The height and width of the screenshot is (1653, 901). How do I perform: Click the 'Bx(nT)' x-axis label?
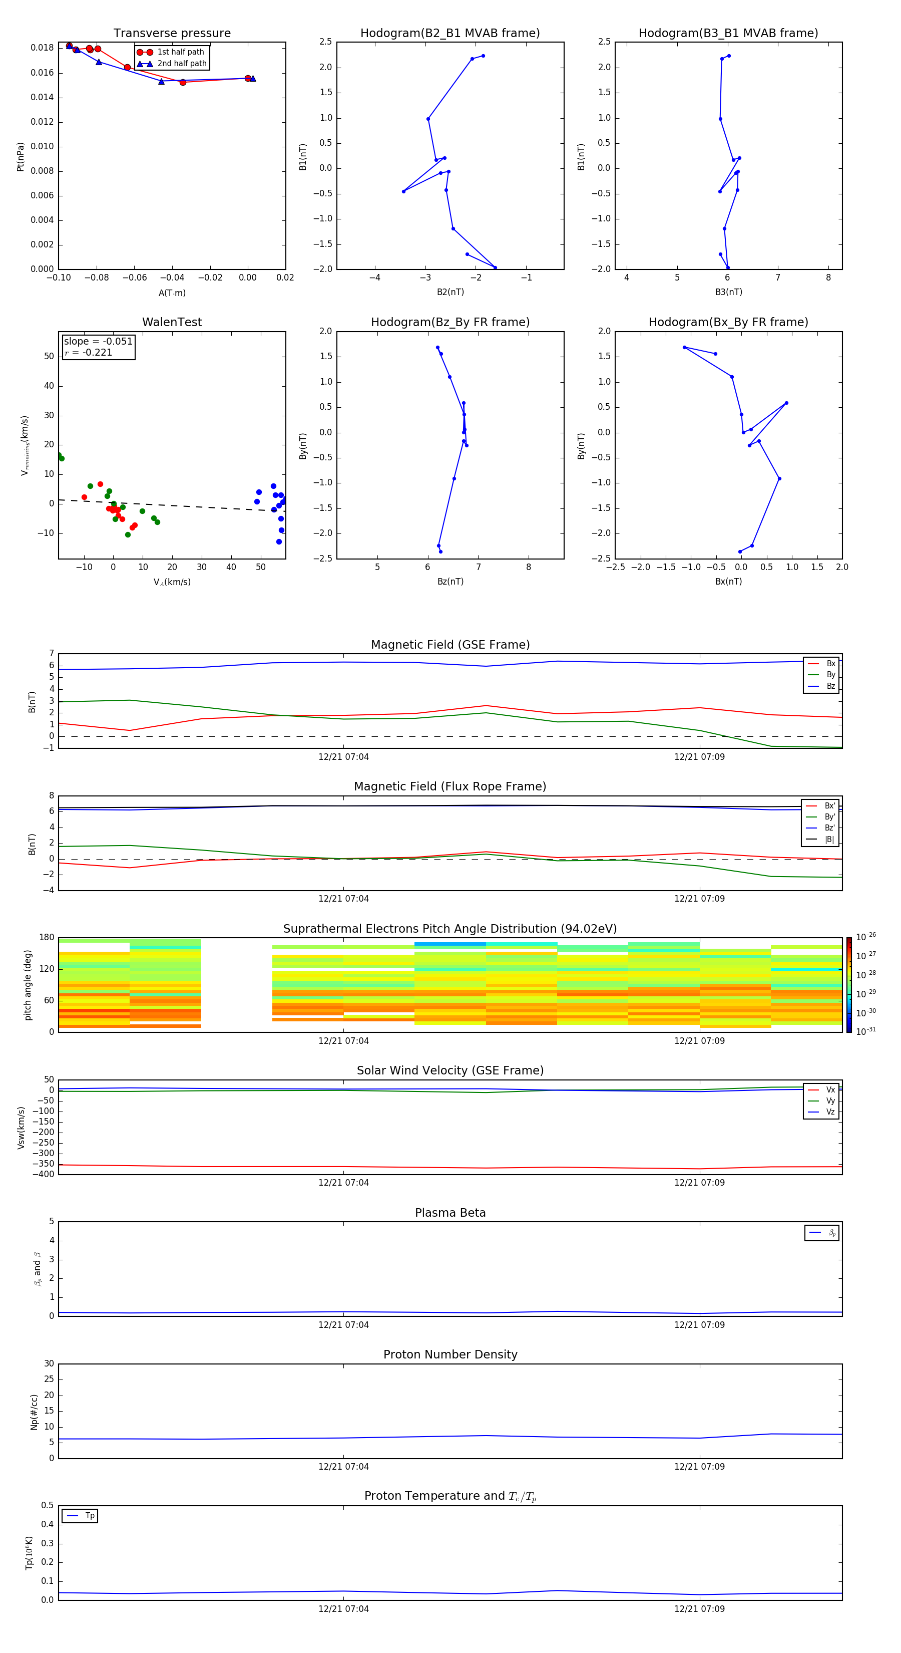coord(728,582)
